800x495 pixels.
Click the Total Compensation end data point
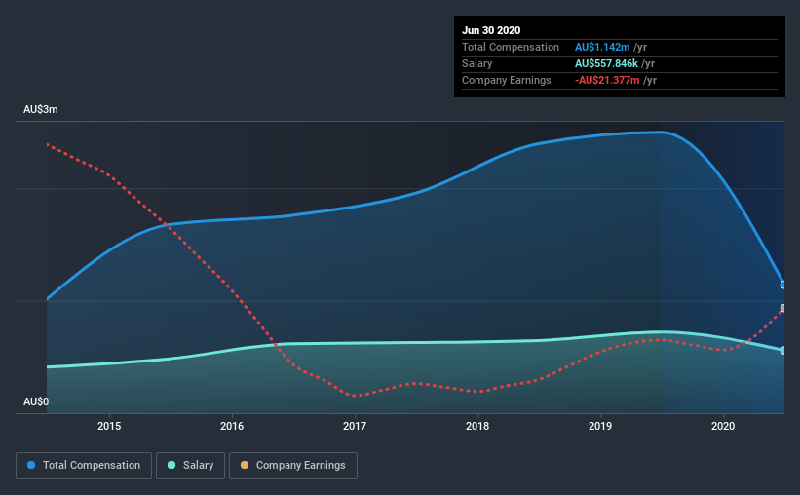[783, 285]
